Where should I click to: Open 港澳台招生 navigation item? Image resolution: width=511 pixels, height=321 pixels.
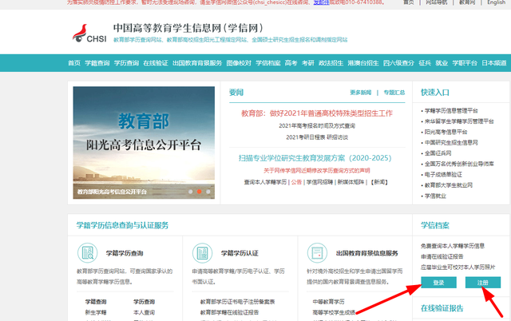point(363,63)
